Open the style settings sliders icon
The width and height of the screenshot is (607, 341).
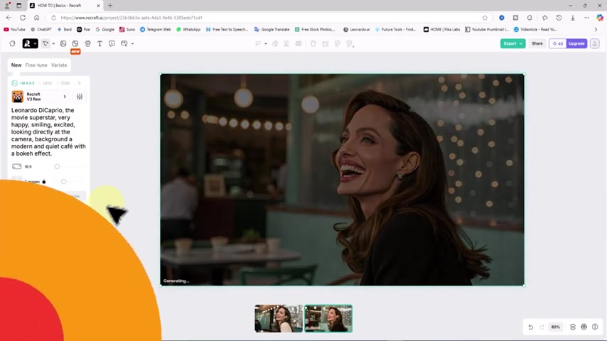tap(80, 97)
